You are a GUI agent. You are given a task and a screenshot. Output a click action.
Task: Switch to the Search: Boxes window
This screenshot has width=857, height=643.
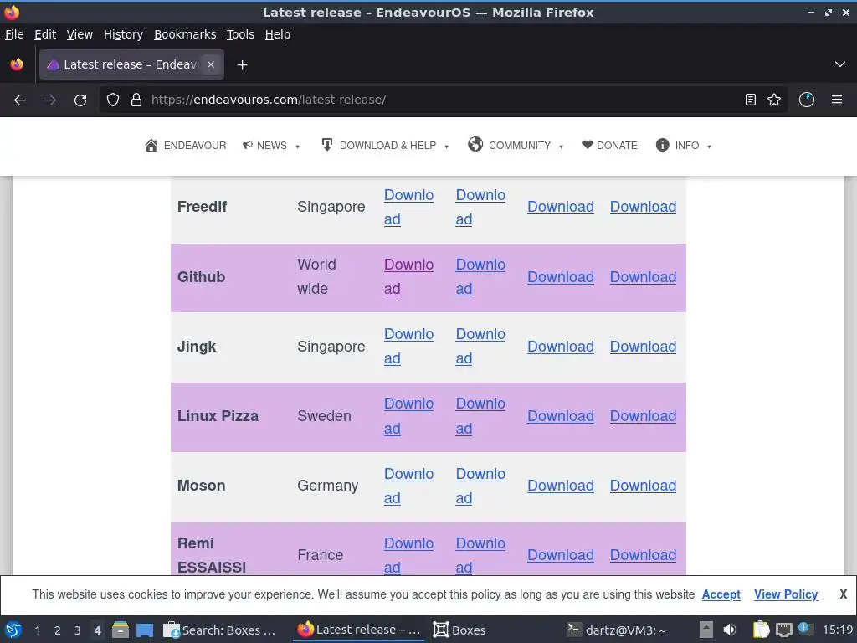[x=219, y=630]
